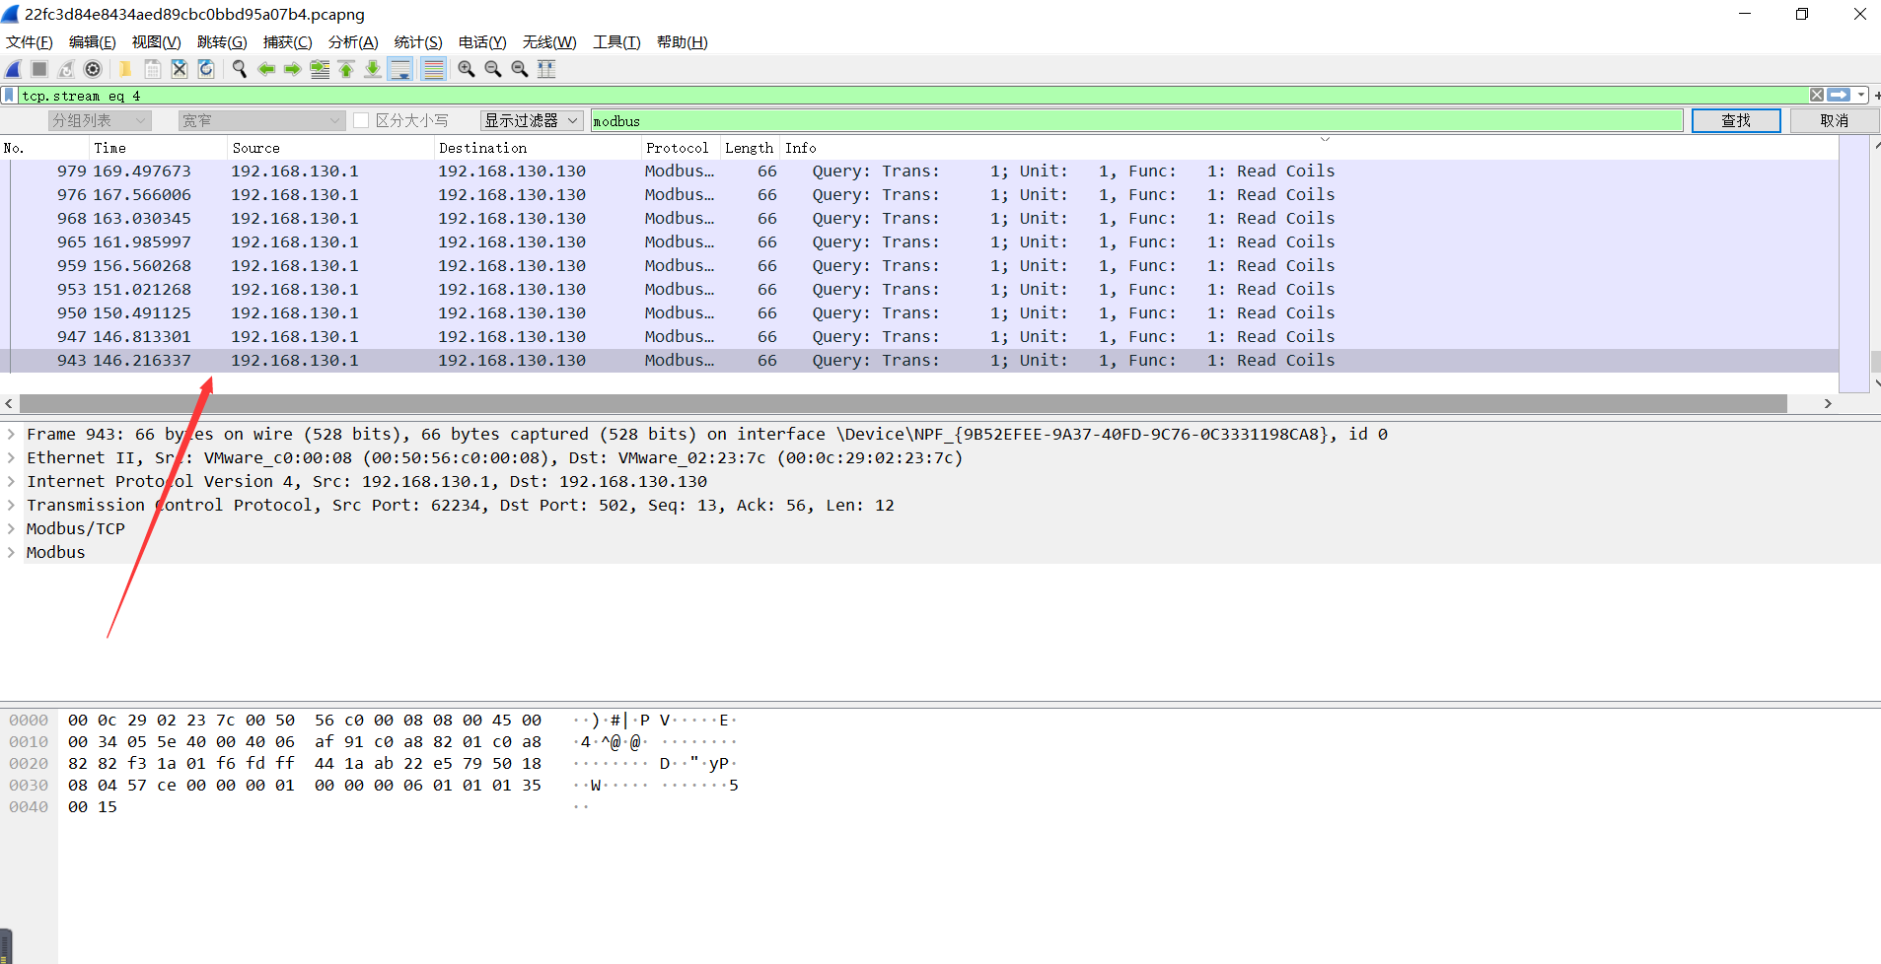Click the modbus search input field
Image resolution: width=1881 pixels, height=964 pixels.
1136,120
